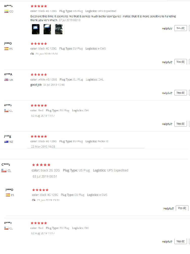
Task: Select the reviewer name C***z
Action: point(6,165)
